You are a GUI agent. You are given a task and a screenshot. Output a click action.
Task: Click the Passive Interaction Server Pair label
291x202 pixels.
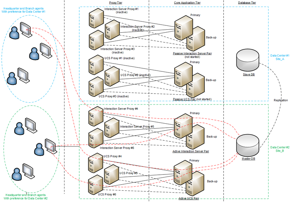192,53
